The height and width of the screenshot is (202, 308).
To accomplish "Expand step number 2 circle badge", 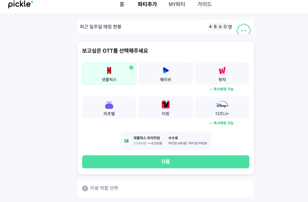I will click(85, 188).
